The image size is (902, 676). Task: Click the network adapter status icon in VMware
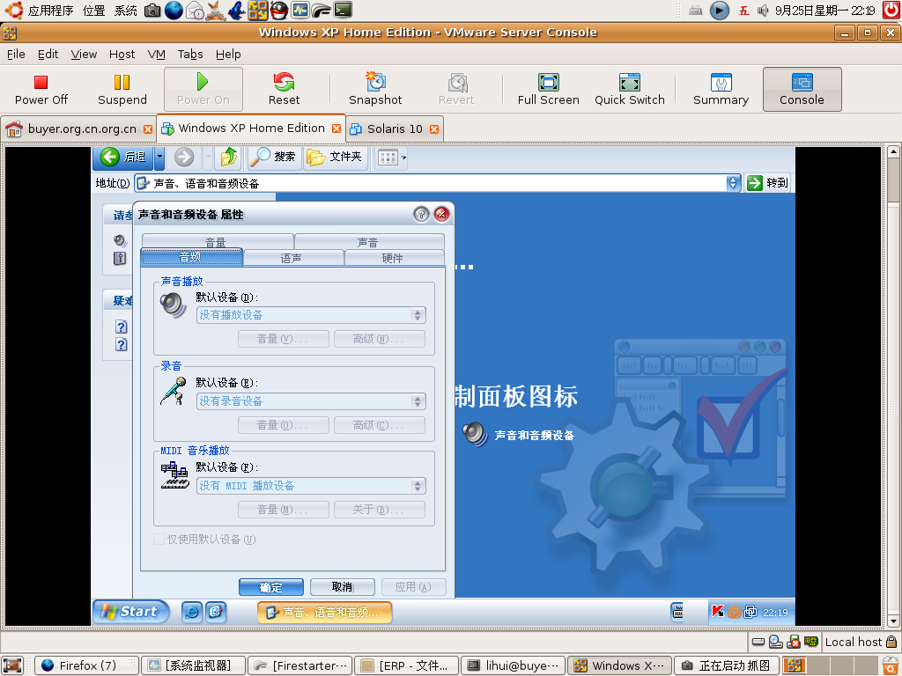811,642
